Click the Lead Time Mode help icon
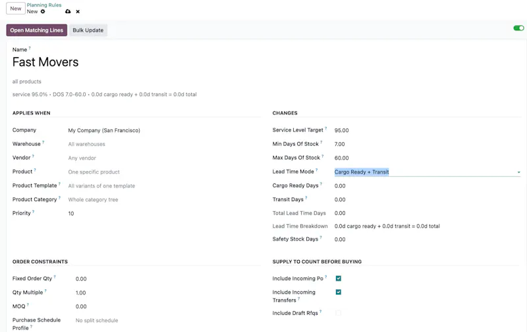The image size is (527, 332). point(317,170)
